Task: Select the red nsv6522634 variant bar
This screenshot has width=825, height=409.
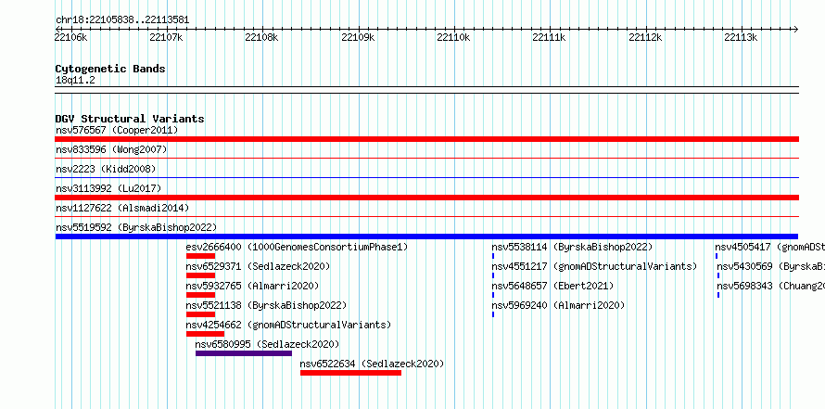Action: click(351, 373)
